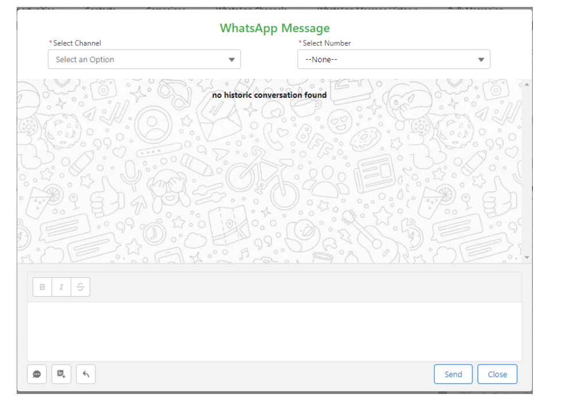Click the 'Select Number' label
Screen dimensions: 561x409
coord(327,43)
